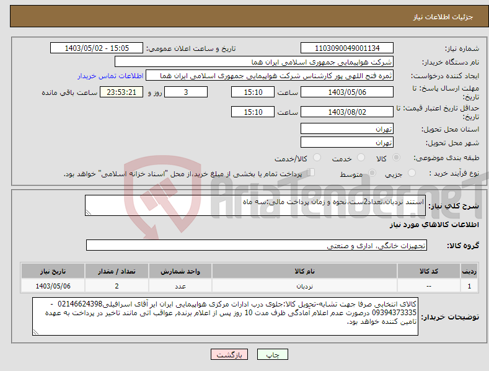Click resize handle of شرح کلی نیاز textarea
The width and height of the screenshot is (489, 371).
89,212
